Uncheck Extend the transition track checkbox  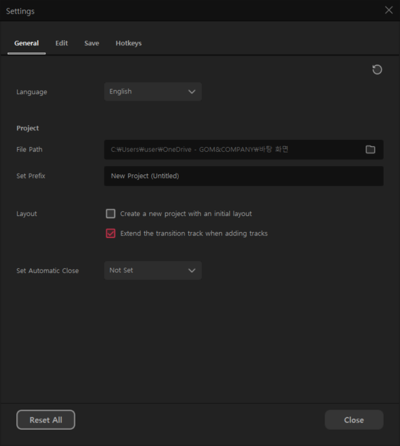111,233
